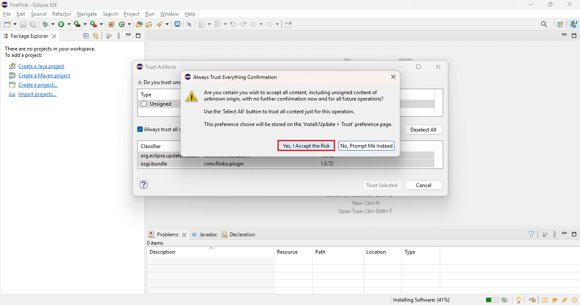Image resolution: width=580 pixels, height=305 pixels.
Task: Switch to the Declaration tab
Action: click(239, 235)
